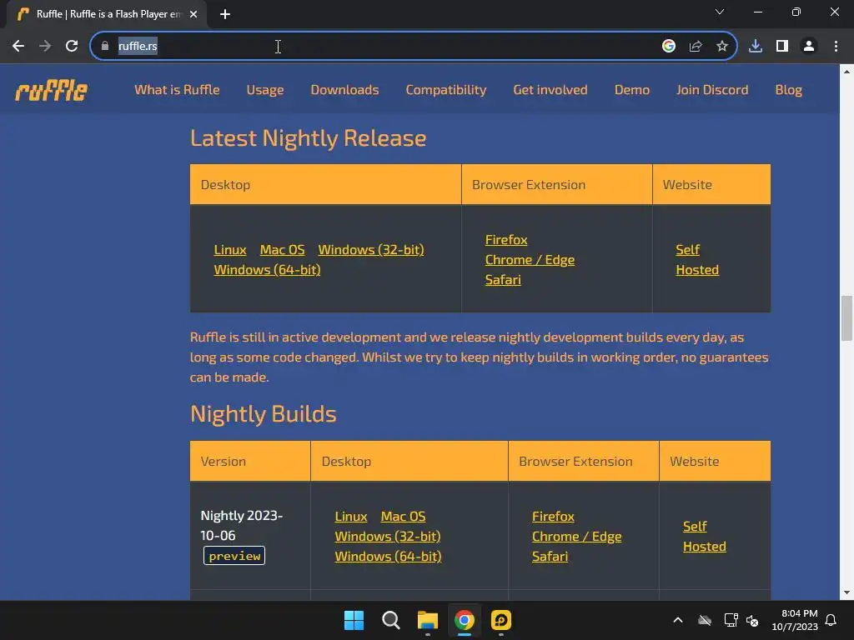854x640 pixels.
Task: Click scrollbar up arrow
Action: click(847, 72)
